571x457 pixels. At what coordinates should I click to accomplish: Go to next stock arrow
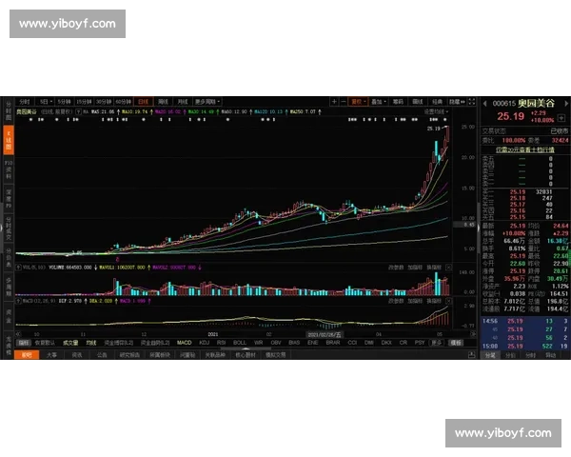pos(566,104)
